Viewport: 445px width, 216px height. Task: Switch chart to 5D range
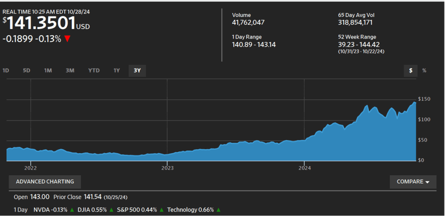(27, 71)
